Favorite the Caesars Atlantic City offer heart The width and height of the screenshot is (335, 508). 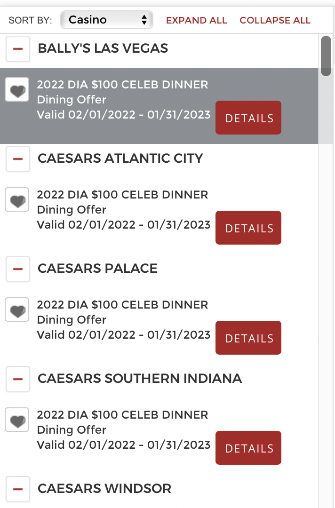pyautogui.click(x=17, y=200)
